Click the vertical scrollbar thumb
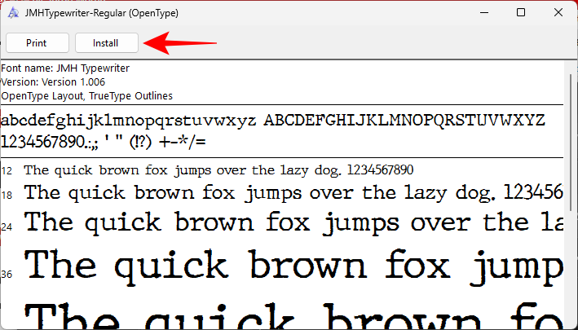 [x=570, y=139]
